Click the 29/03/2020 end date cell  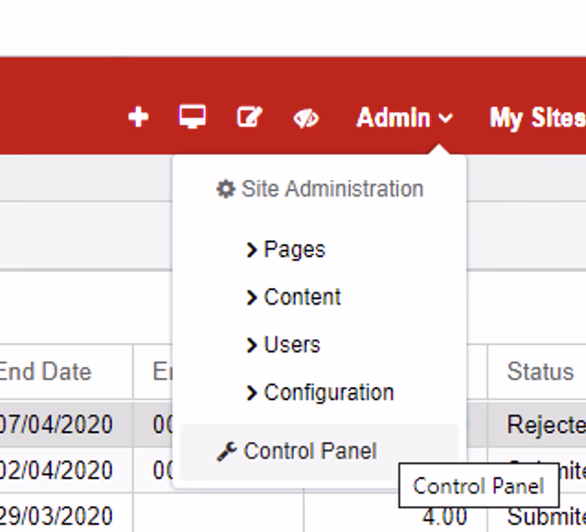coord(55,515)
